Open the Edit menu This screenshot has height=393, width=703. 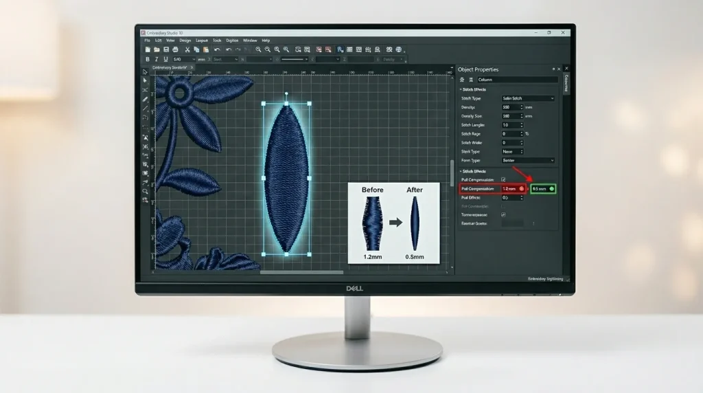coord(159,41)
